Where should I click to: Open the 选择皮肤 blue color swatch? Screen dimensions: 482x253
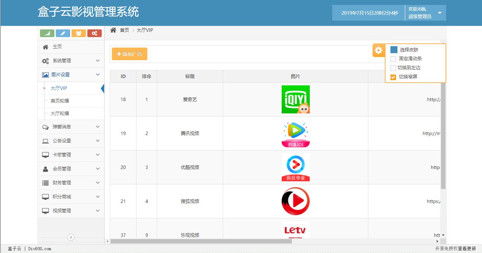(394, 50)
